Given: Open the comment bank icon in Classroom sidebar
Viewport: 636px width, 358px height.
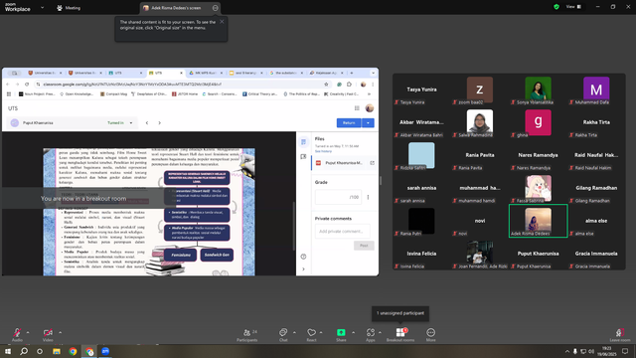Looking at the screenshot, I should click(303, 156).
